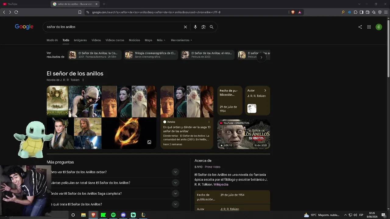Open Brave Shields lion icon in address bar

click(293, 12)
